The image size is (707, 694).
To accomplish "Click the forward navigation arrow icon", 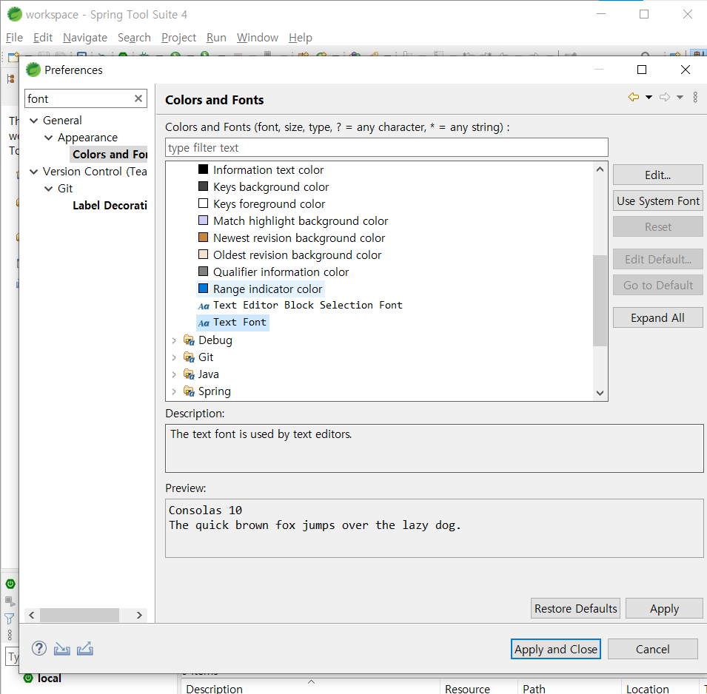I will pos(665,97).
